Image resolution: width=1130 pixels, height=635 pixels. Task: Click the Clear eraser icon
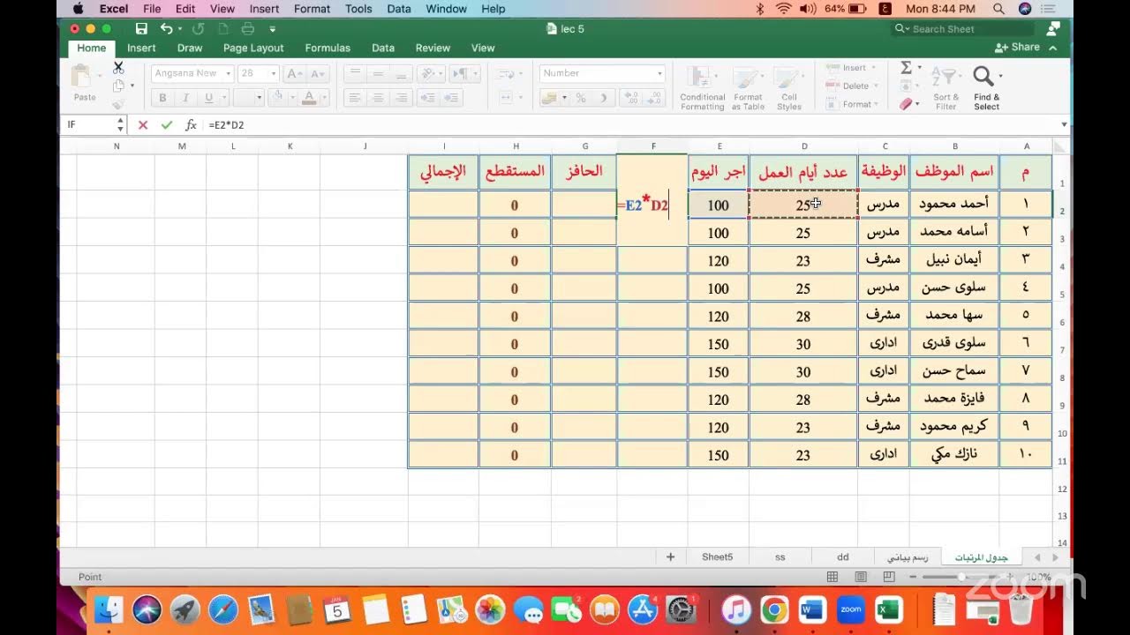[x=906, y=104]
